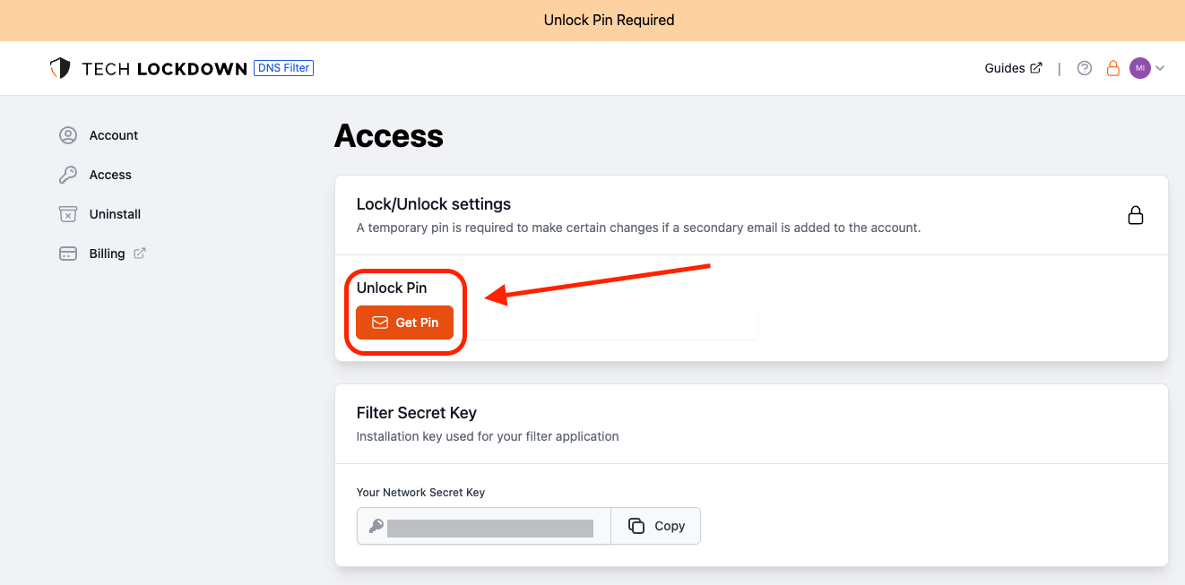Open the Account menu item
Viewport: 1185px width, 585px height.
pyautogui.click(x=114, y=135)
